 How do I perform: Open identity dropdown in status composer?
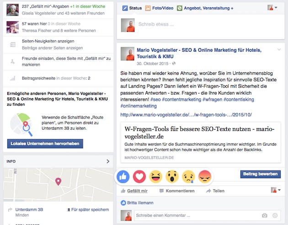coord(272,8)
